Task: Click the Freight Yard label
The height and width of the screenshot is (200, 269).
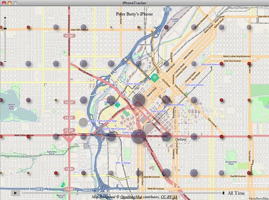Action: point(175,20)
